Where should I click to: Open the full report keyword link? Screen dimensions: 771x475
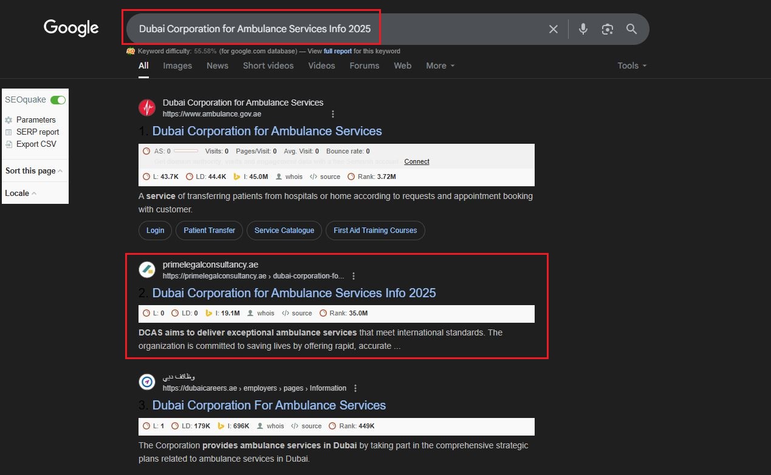coord(337,52)
